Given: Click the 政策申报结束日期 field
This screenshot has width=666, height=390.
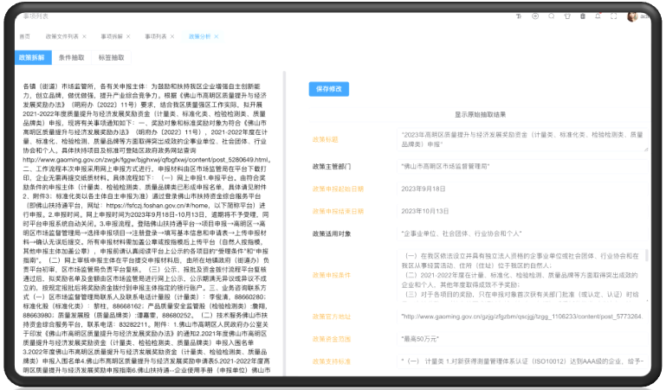Looking at the screenshot, I should click(x=522, y=211).
